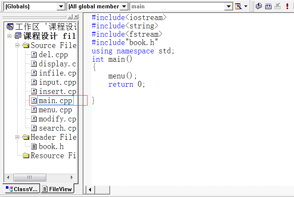
Task: Click the 'return 0;' statement
Action: click(x=126, y=84)
